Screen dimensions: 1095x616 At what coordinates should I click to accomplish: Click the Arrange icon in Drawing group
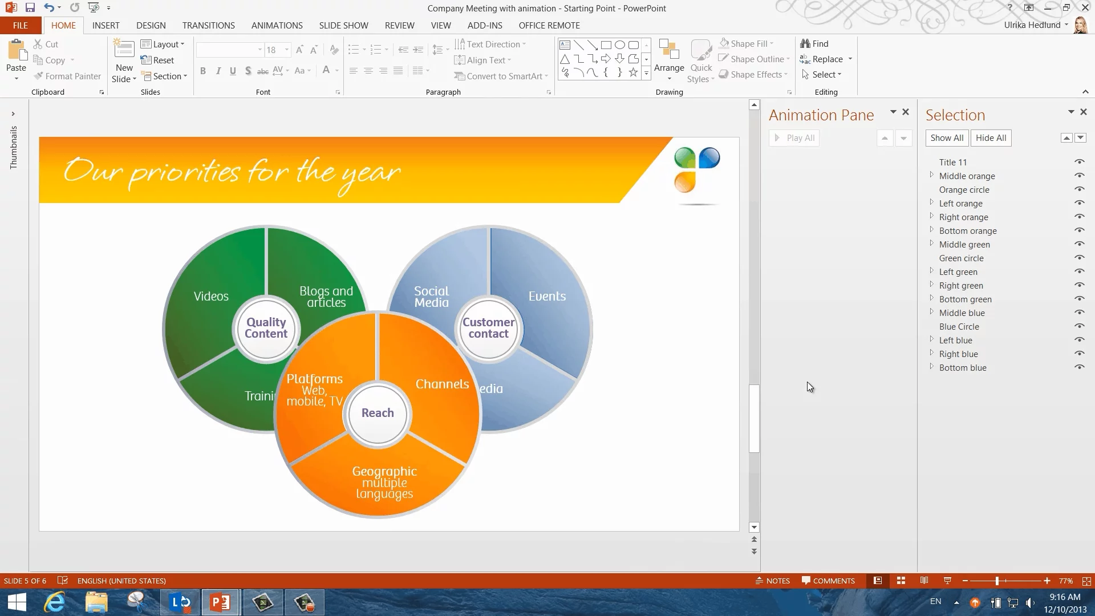pyautogui.click(x=668, y=50)
